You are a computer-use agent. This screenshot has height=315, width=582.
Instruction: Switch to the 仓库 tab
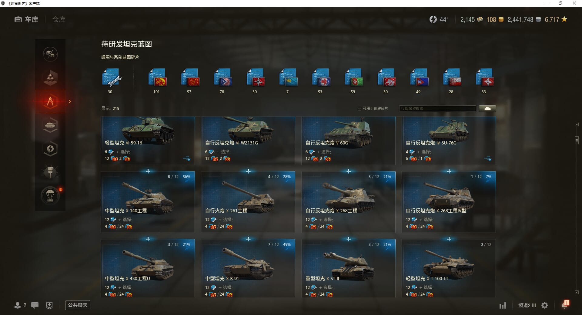(59, 19)
